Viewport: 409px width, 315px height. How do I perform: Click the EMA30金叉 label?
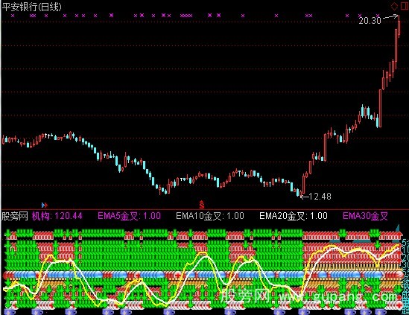[365, 216]
